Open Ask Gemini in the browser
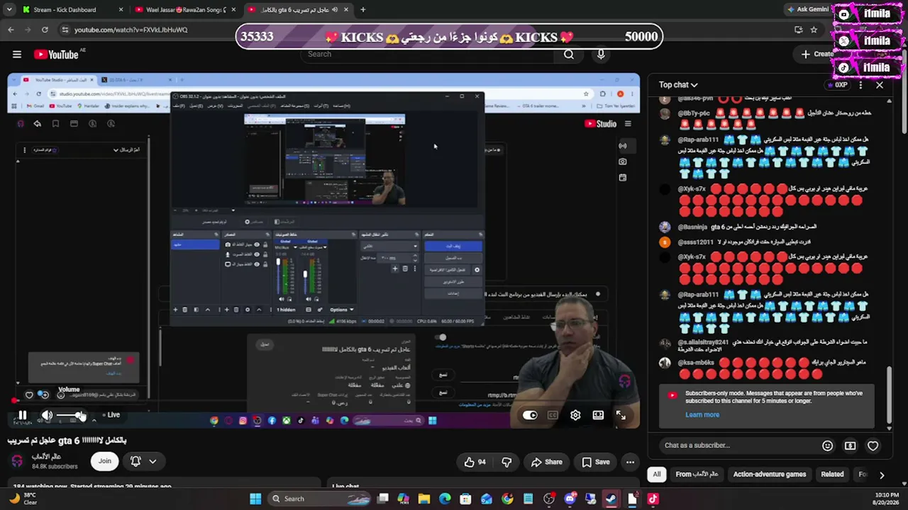Screen dimensions: 908x510 point(808,10)
